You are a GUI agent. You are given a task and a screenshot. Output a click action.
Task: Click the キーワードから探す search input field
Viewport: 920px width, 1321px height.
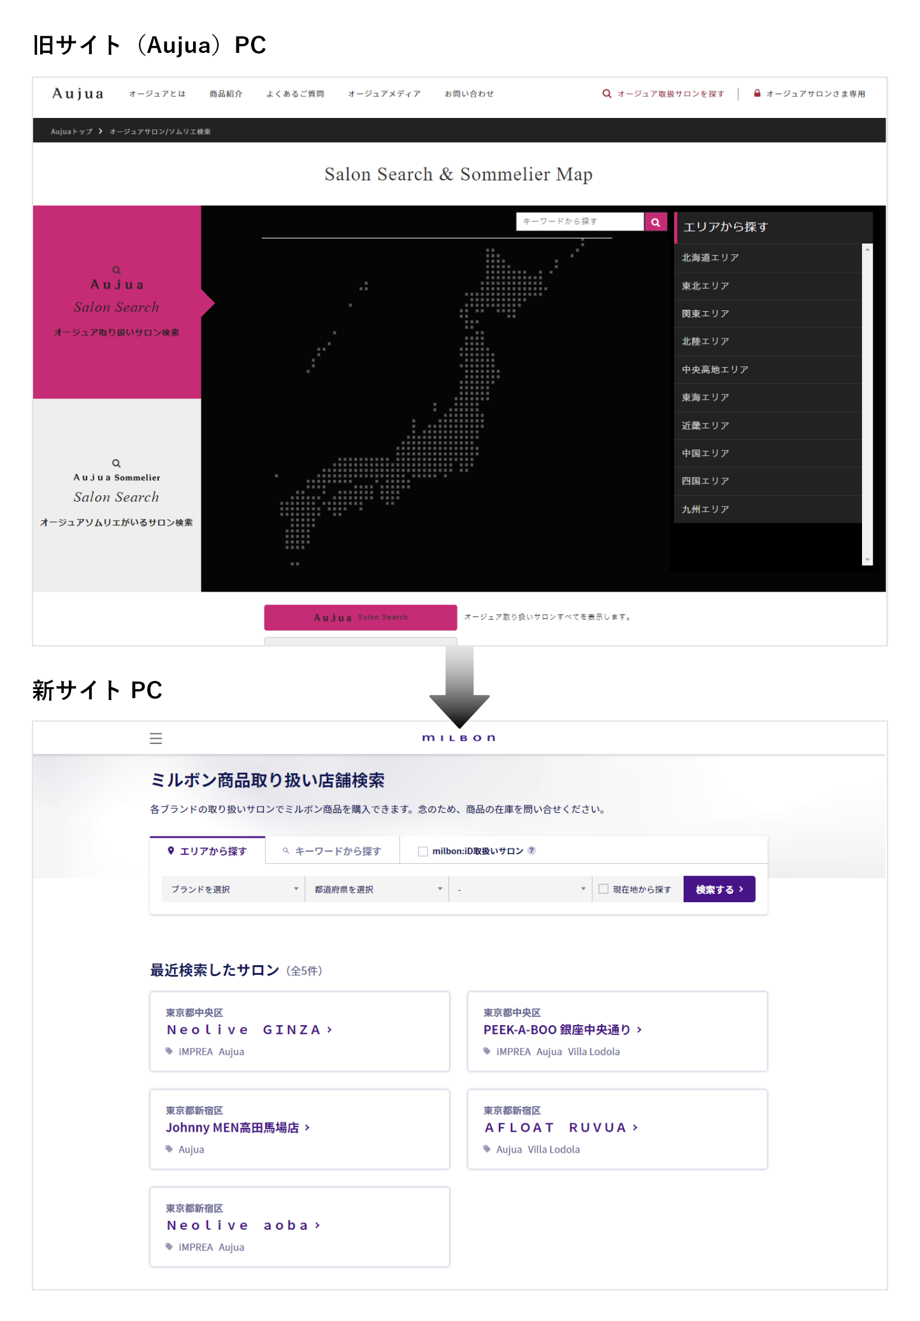click(579, 221)
